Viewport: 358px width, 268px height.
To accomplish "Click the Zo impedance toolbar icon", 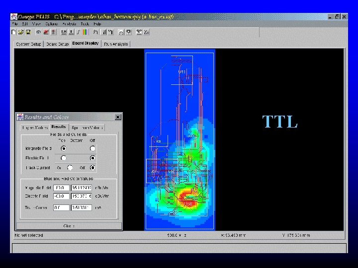I will (146, 32).
